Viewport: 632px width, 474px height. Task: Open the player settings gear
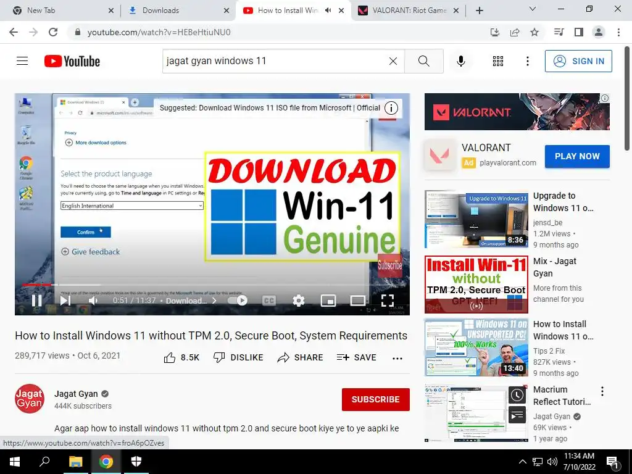[x=298, y=301]
